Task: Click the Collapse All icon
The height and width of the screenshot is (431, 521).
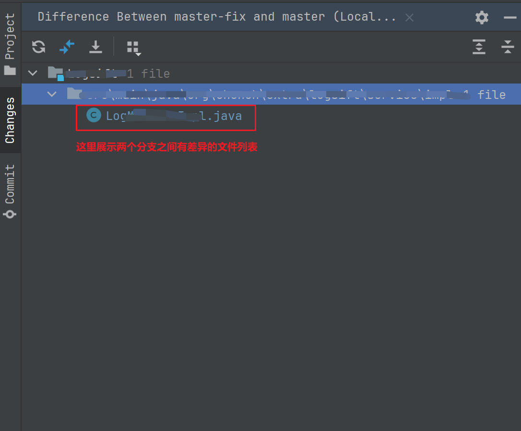Action: click(508, 47)
